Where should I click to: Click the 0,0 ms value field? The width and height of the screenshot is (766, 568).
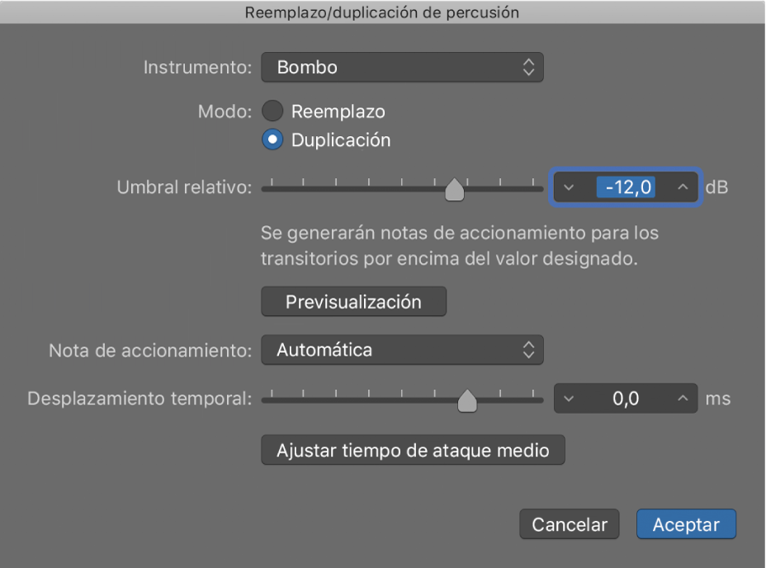click(625, 398)
